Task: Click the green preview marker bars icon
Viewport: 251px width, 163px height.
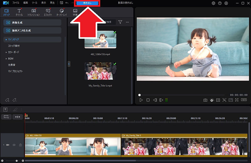Action: (x=167, y=100)
